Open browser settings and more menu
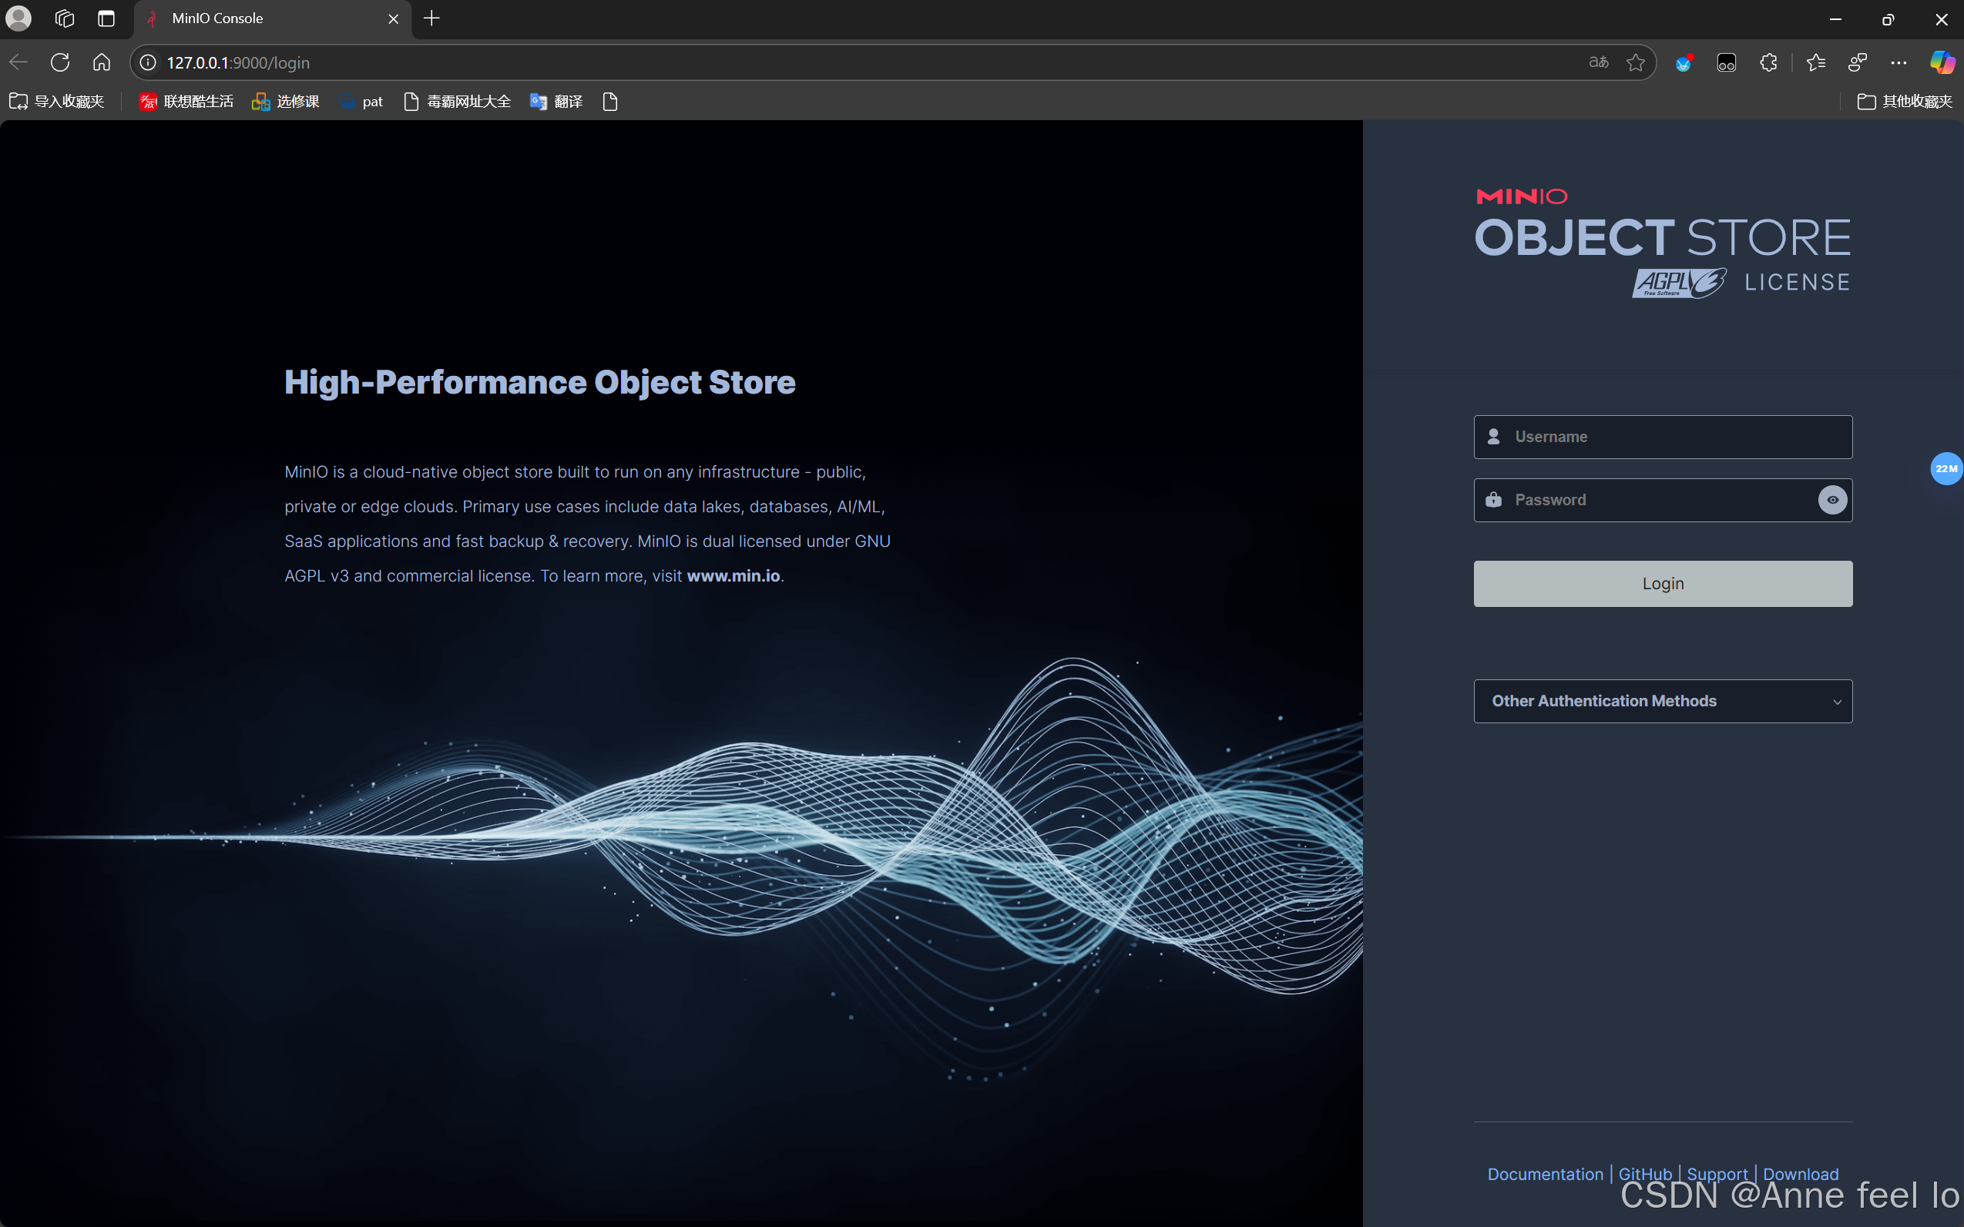 pos(1899,62)
